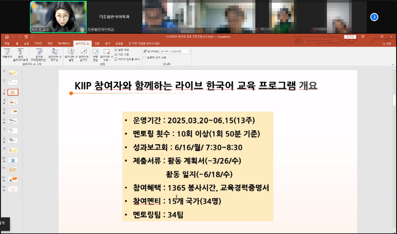Select slide 4 thumbnail
The height and width of the screenshot is (234, 397).
point(13,102)
